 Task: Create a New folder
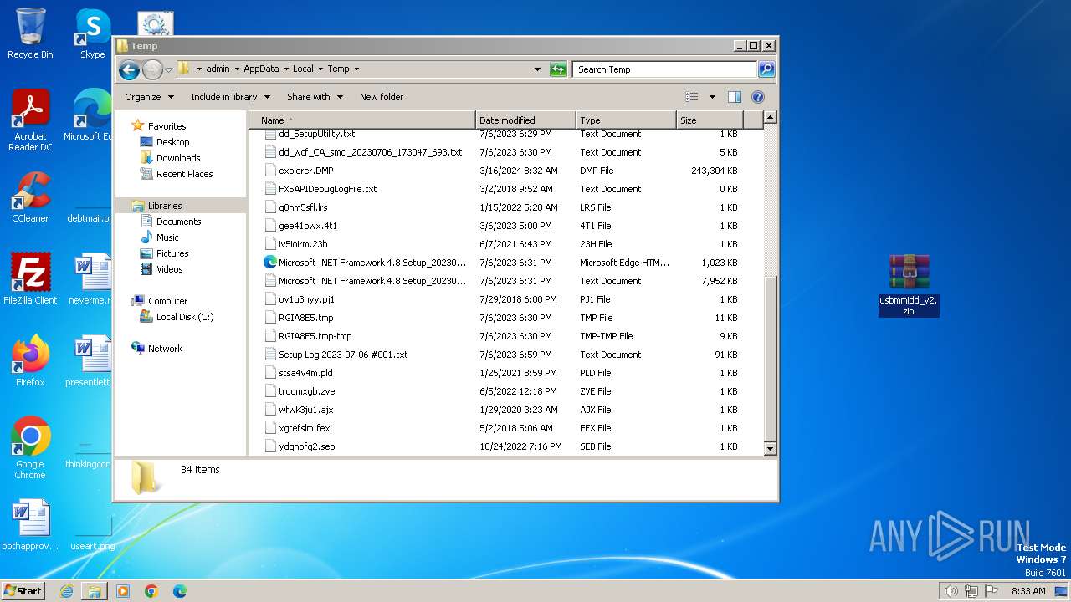(x=382, y=97)
